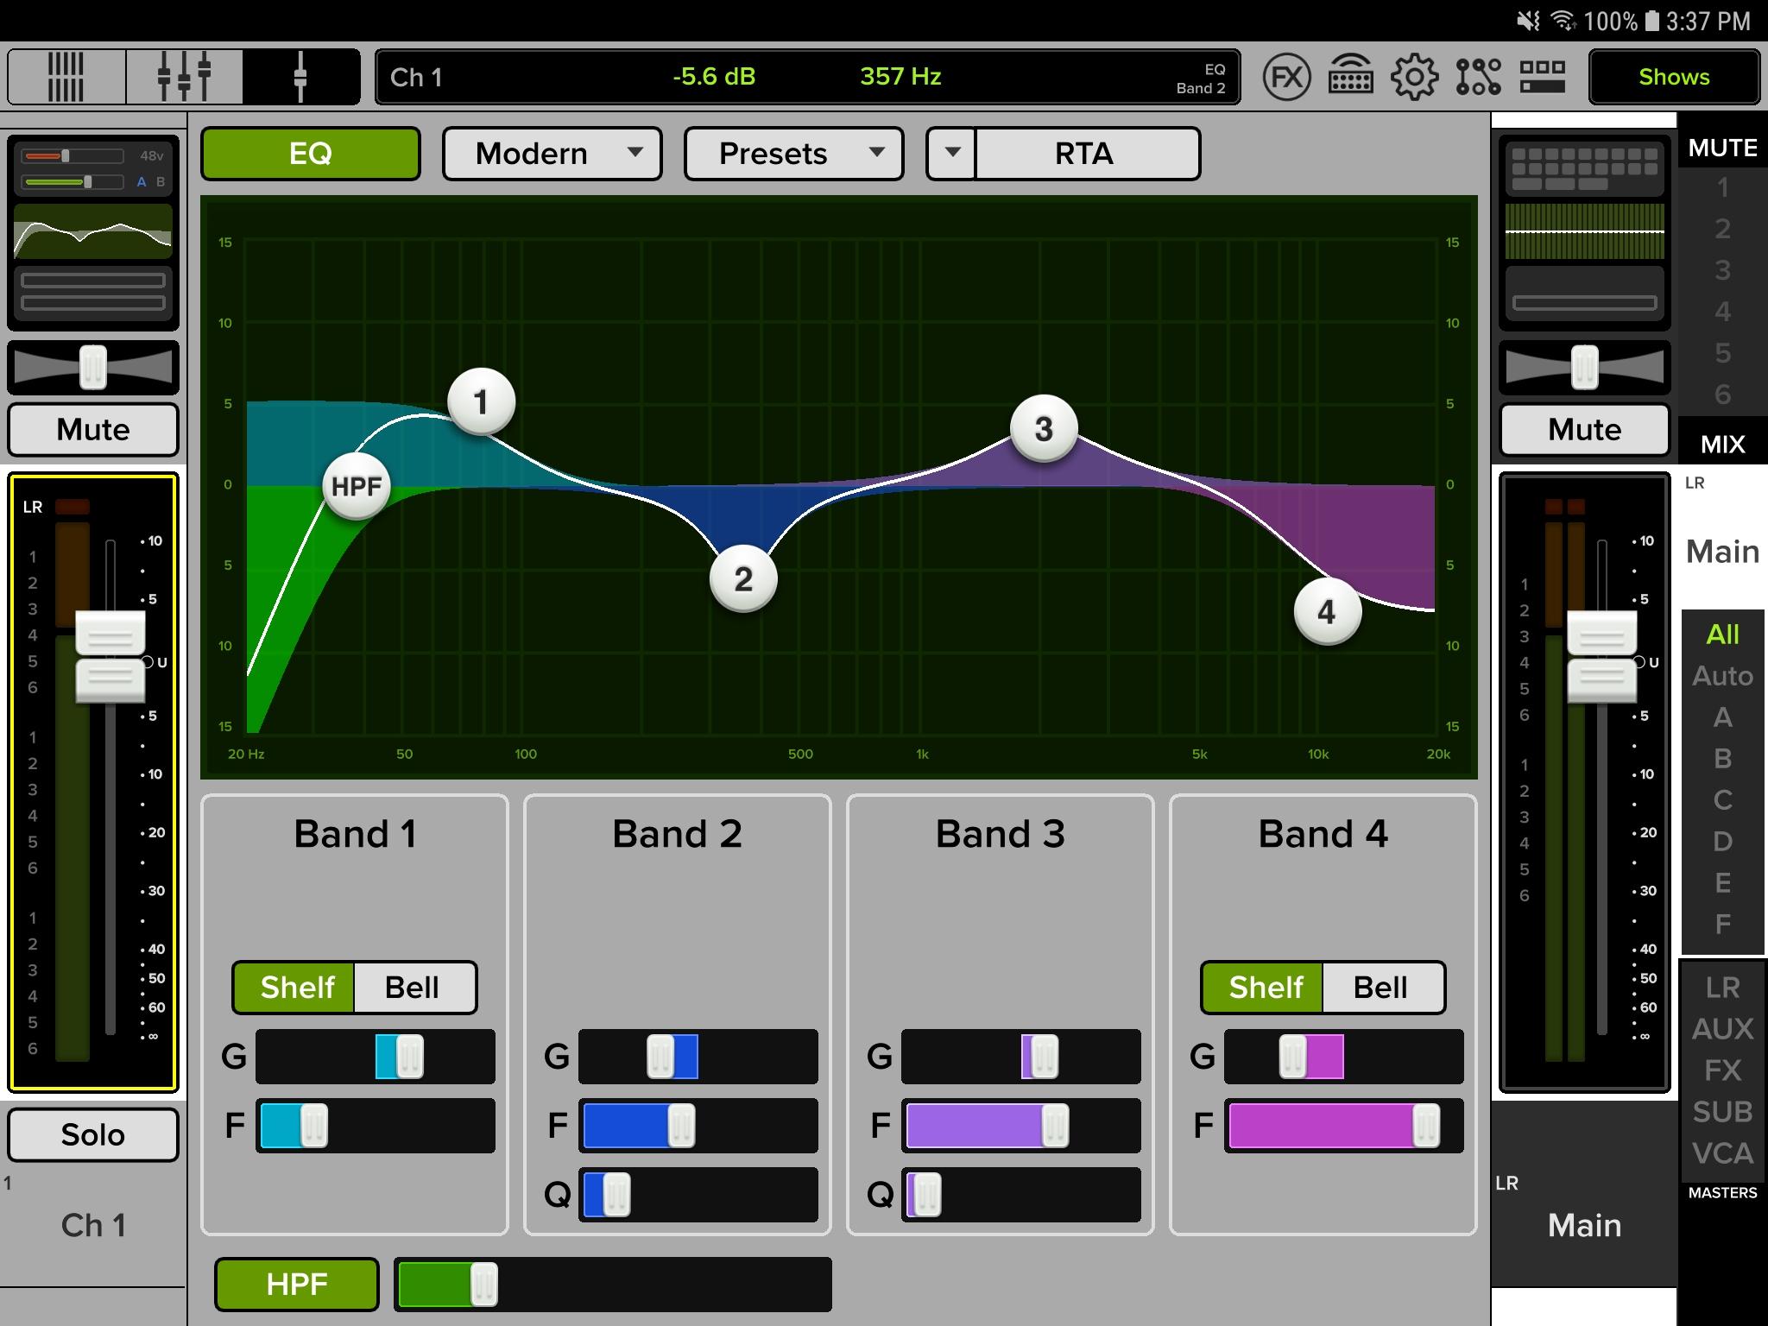Toggle the green EQ enable button
This screenshot has width=1768, height=1326.
(x=311, y=154)
